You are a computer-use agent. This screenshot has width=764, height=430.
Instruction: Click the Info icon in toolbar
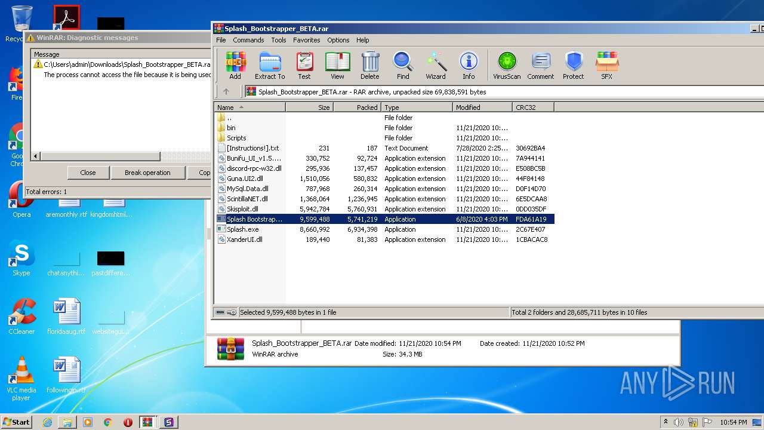[x=469, y=65]
